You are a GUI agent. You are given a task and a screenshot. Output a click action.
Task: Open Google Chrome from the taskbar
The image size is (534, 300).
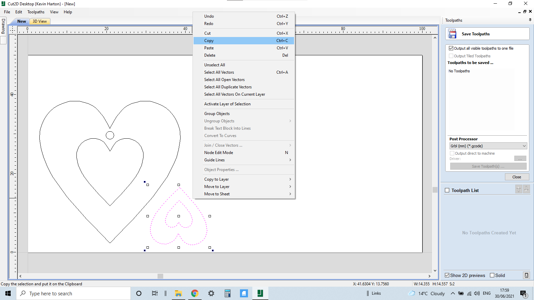tap(195, 293)
